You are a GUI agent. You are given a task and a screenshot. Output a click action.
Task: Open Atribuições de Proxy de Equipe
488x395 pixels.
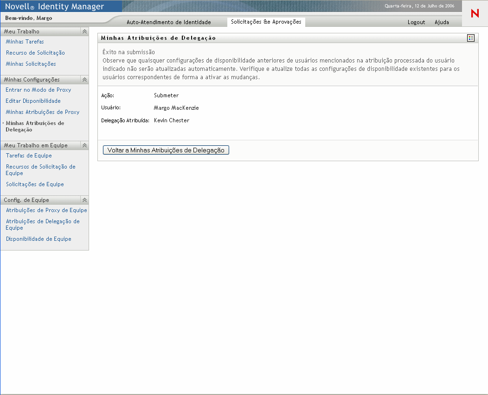46,210
